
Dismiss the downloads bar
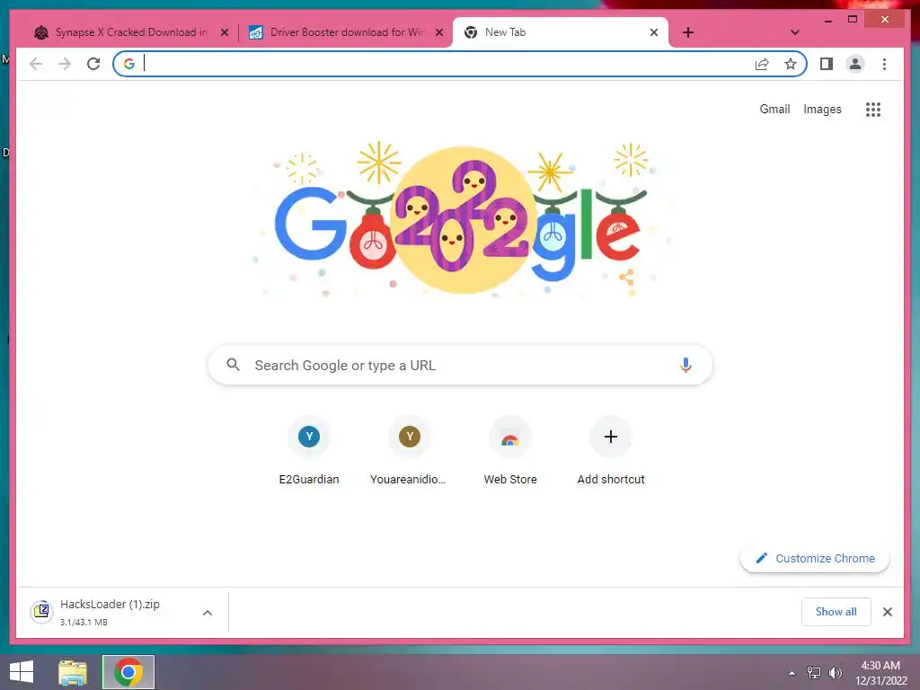(887, 612)
